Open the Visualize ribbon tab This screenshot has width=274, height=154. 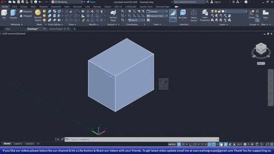click(44, 7)
